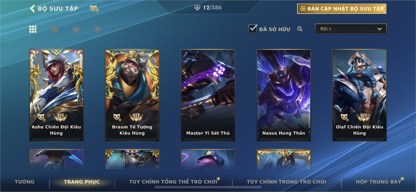Select the pentagon rarity filter icon
Viewport: 416px width, 192px height.
tap(76, 29)
